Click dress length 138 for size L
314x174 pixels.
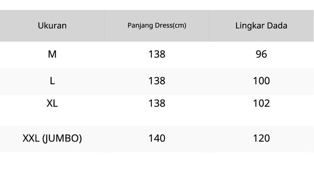(157, 81)
